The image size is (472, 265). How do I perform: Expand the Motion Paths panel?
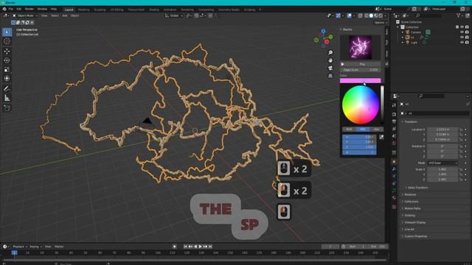[412, 208]
